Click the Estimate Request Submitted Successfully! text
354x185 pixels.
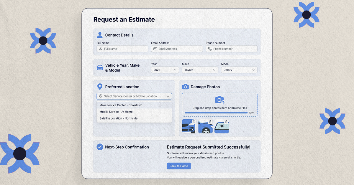click(209, 147)
